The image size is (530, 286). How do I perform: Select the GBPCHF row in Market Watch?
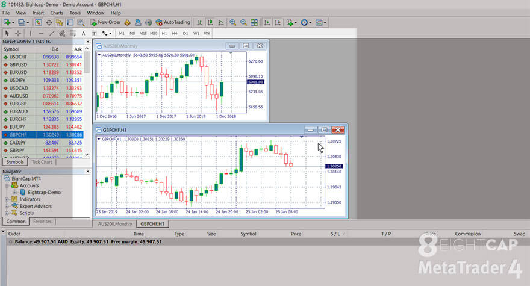pos(43,134)
